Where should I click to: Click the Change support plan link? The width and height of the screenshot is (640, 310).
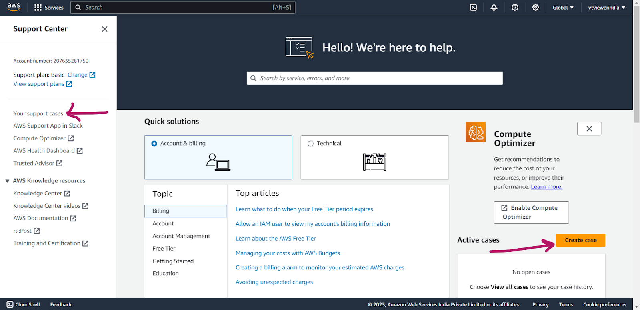coord(78,75)
